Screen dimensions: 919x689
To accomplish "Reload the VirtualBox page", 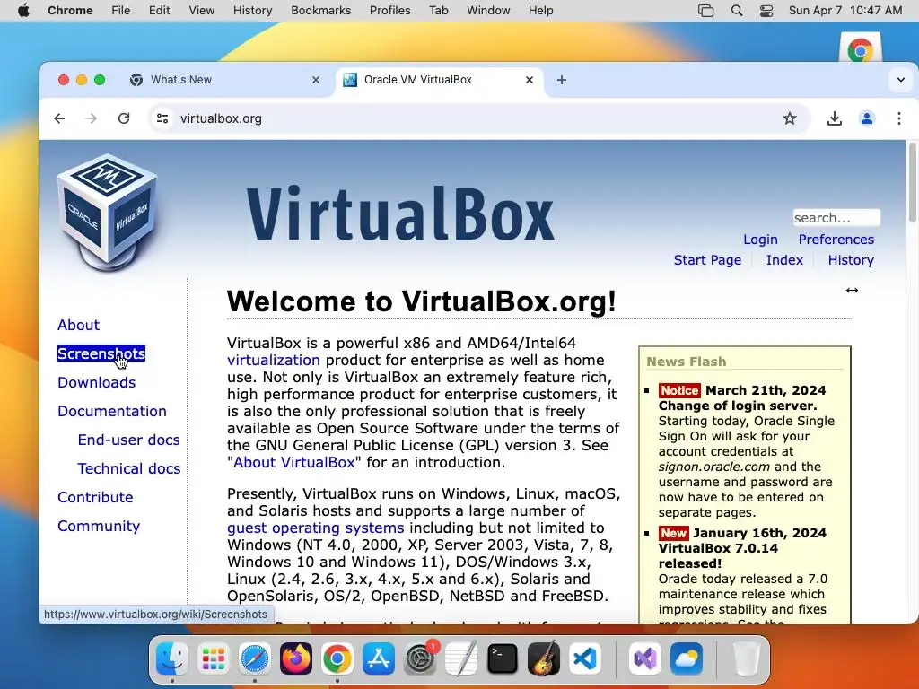I will 124,118.
